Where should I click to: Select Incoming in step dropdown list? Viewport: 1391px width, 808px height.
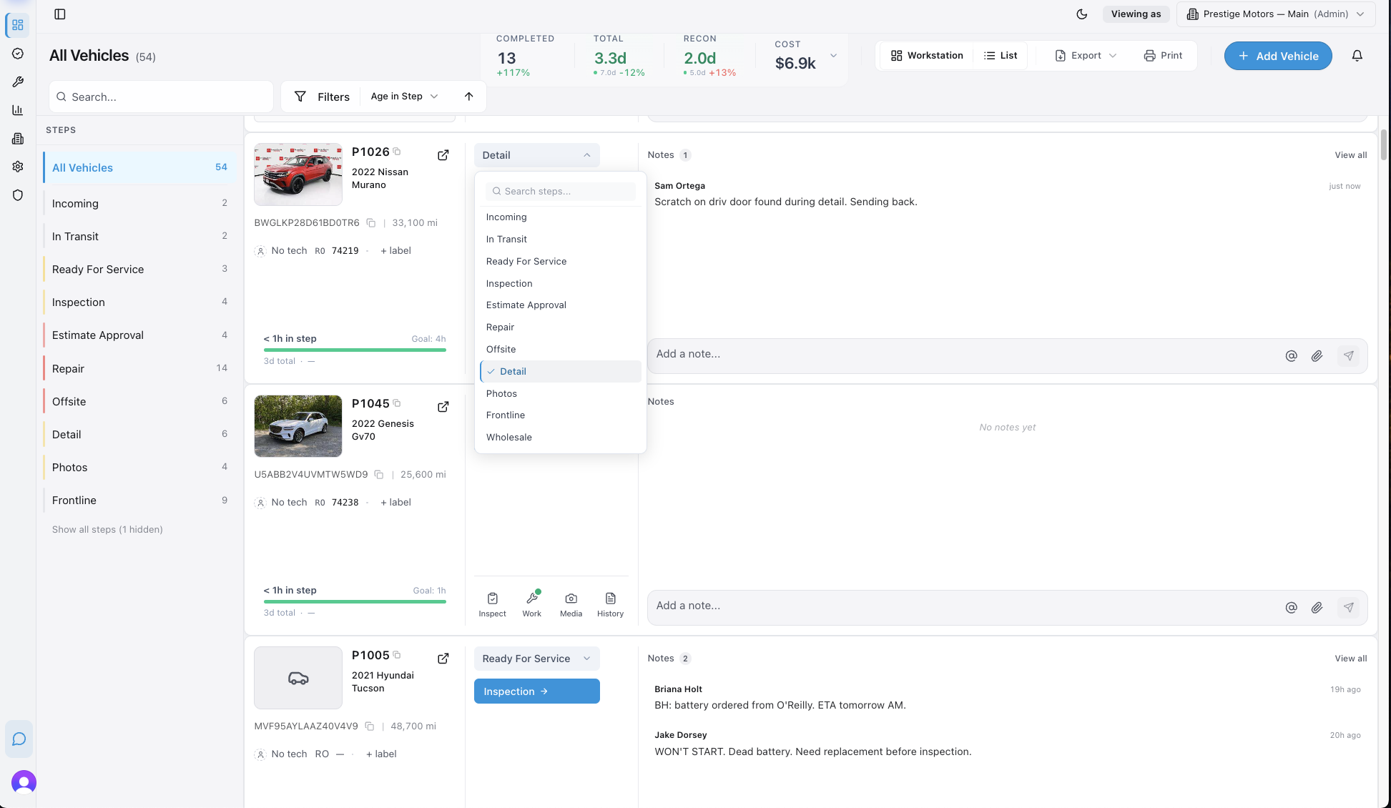click(561, 217)
